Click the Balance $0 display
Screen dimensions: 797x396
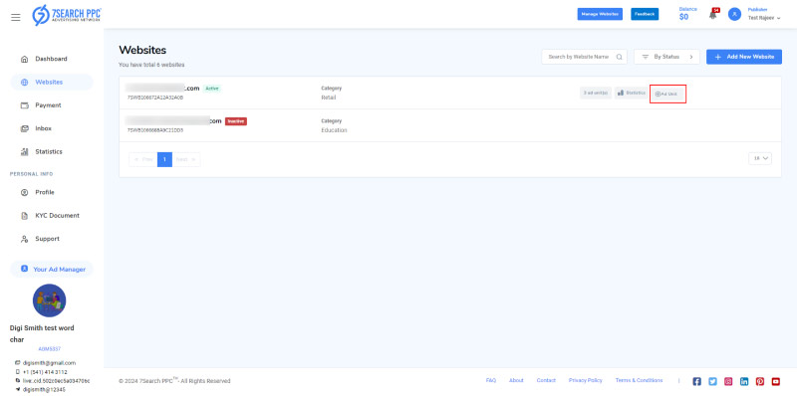point(688,14)
